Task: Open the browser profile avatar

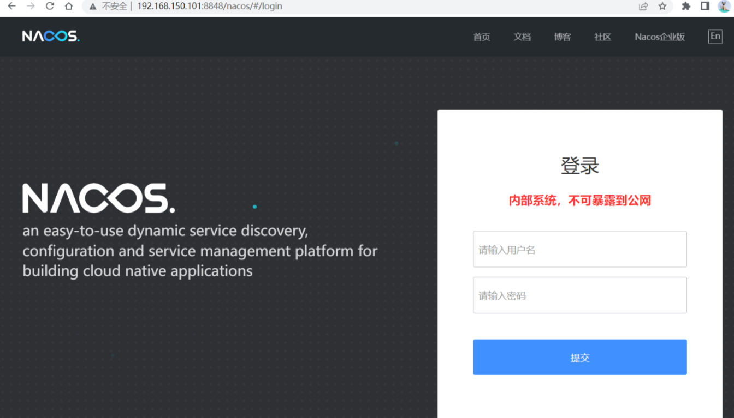Action: (724, 6)
